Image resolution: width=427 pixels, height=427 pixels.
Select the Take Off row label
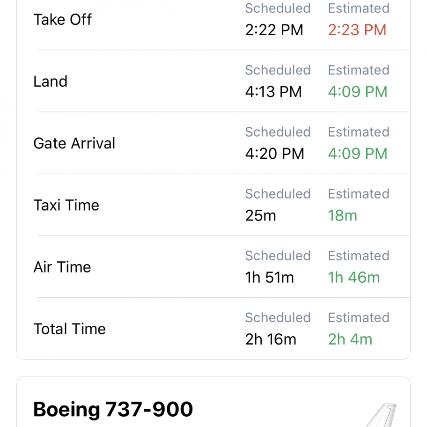pos(62,20)
